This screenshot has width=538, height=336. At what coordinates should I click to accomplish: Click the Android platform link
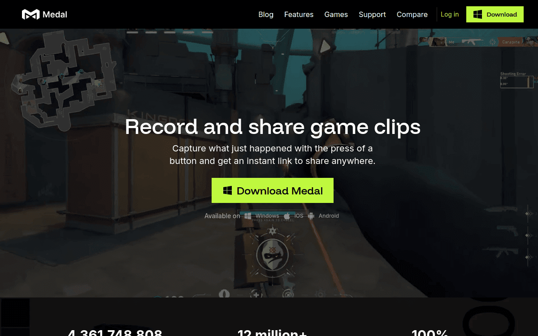coord(328,215)
